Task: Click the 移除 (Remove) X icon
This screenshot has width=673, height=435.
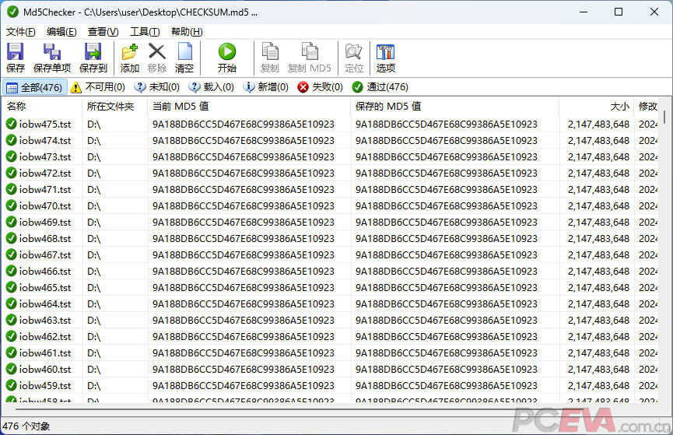Action: 157,58
